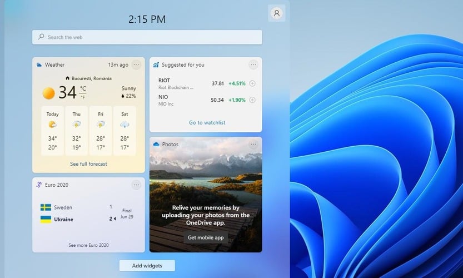Viewport: 463px width, 278px height.
Task: Open Euro 2020 widget more options menu
Action: [136, 185]
